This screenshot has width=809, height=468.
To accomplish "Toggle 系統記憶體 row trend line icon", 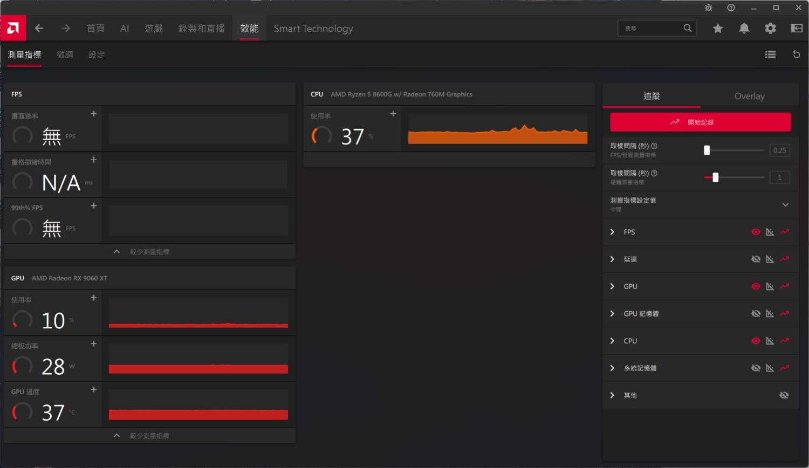I will point(784,368).
